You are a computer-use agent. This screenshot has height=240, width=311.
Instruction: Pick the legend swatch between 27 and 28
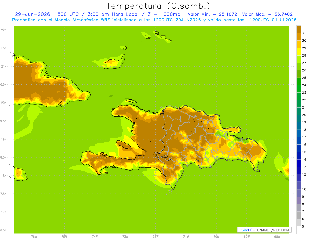[x=299, y=59]
